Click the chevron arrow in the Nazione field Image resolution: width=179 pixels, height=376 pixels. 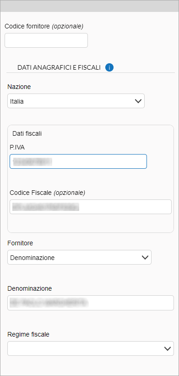click(x=138, y=101)
